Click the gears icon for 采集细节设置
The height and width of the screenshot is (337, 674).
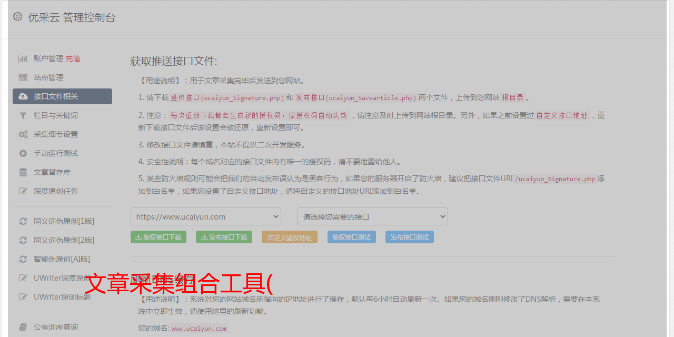[x=23, y=134]
